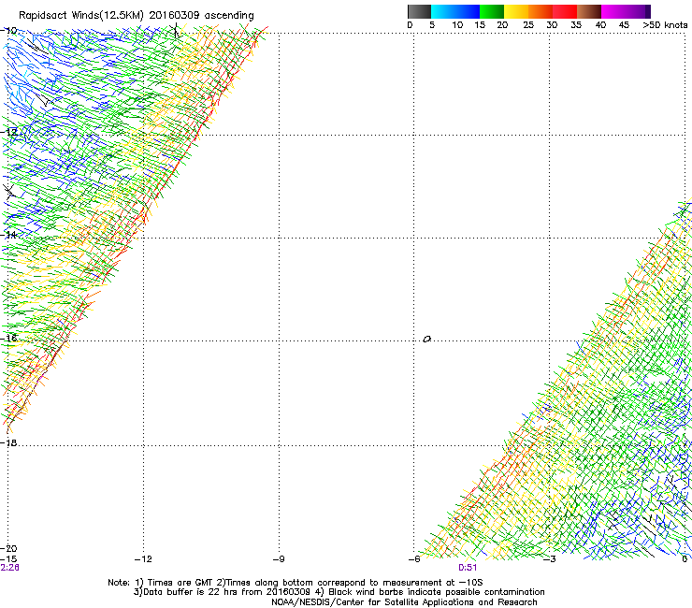
Task: Click the note line '3)Data buffer is 22 hrs'
Action: (339, 592)
